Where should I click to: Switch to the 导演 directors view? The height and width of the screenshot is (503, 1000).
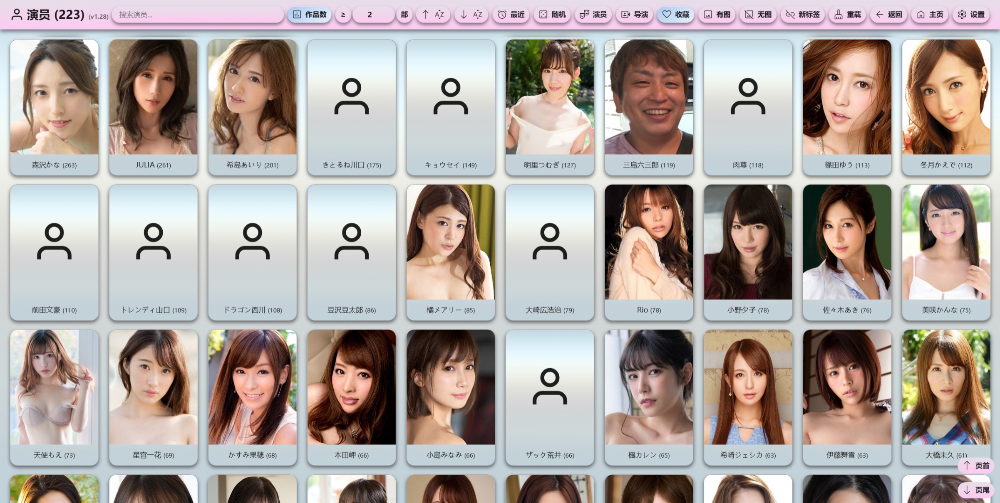(x=635, y=15)
